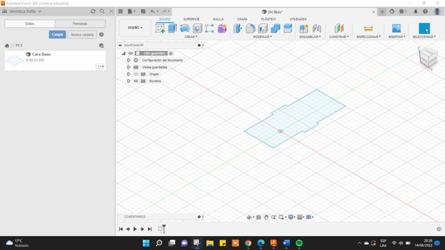Play the design timeline
Viewport: 445px width, 250px height.
point(135,229)
